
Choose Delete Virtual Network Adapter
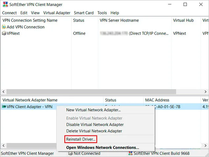tap(94, 131)
